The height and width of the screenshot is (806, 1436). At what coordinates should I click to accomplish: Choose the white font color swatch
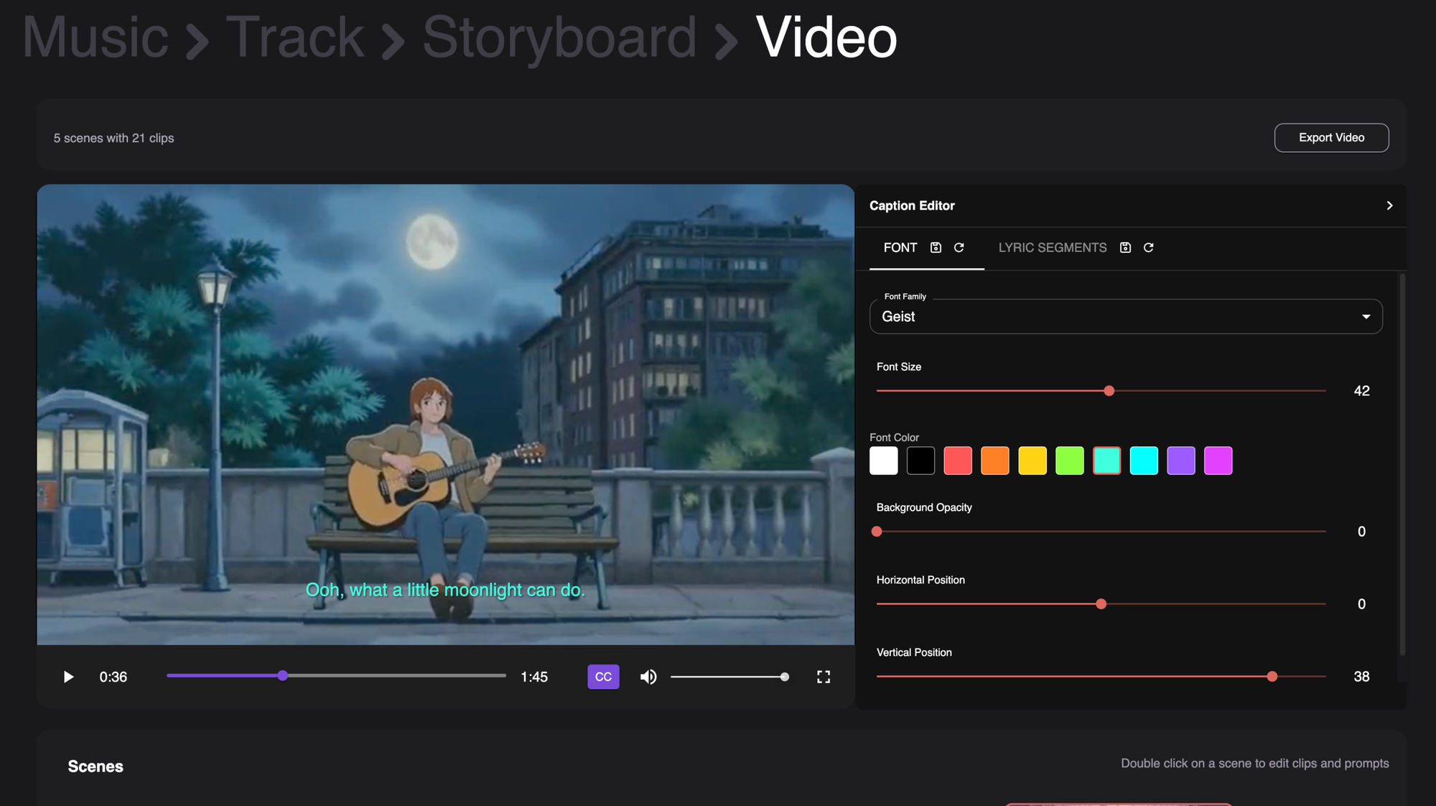[883, 460]
